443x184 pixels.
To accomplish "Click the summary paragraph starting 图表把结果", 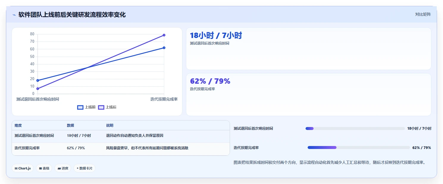I will [x=330, y=163].
